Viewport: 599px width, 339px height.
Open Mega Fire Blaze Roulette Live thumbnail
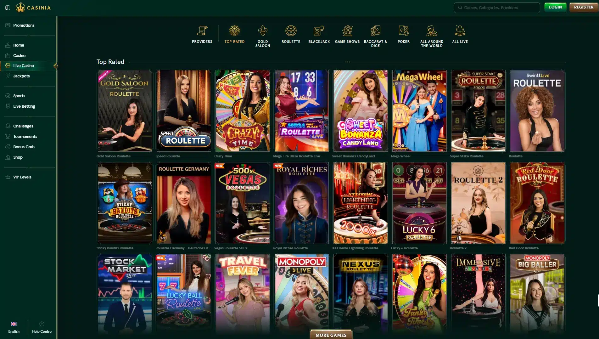coord(301,111)
